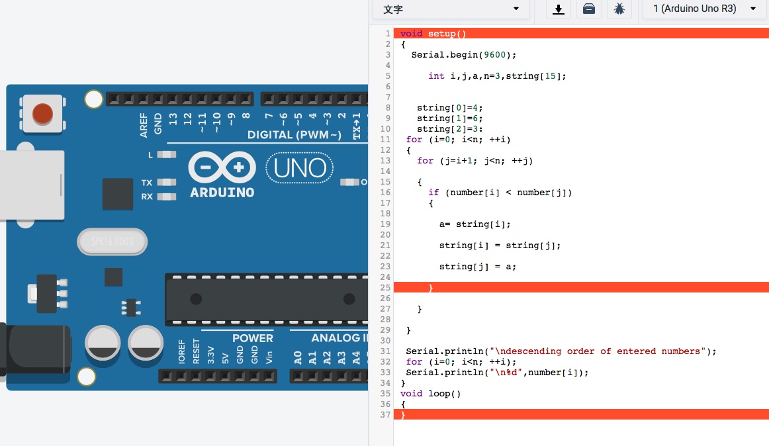769x446 pixels.
Task: Click the AREF pin header
Action: [x=143, y=99]
